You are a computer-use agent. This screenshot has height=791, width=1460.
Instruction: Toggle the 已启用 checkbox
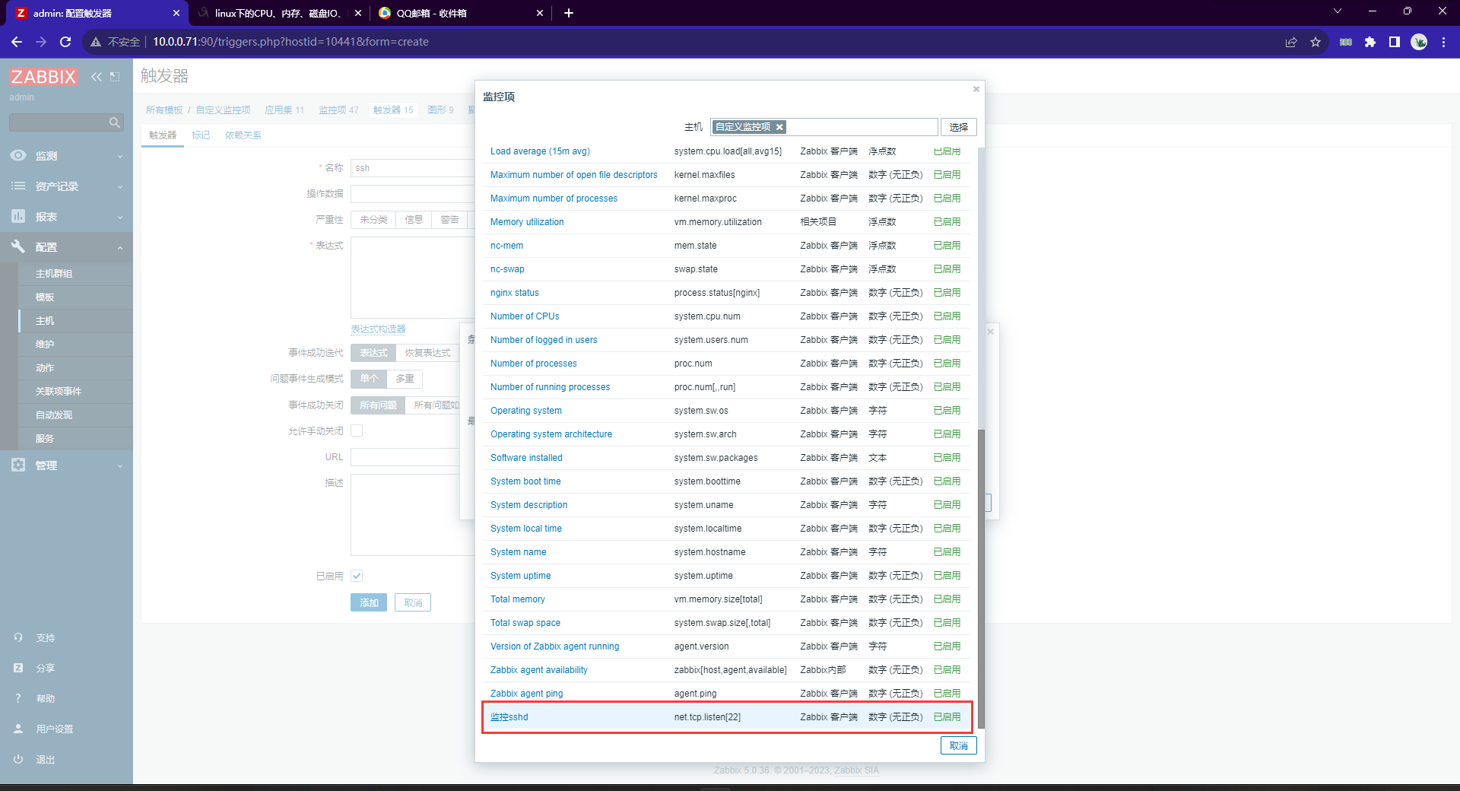[357, 576]
